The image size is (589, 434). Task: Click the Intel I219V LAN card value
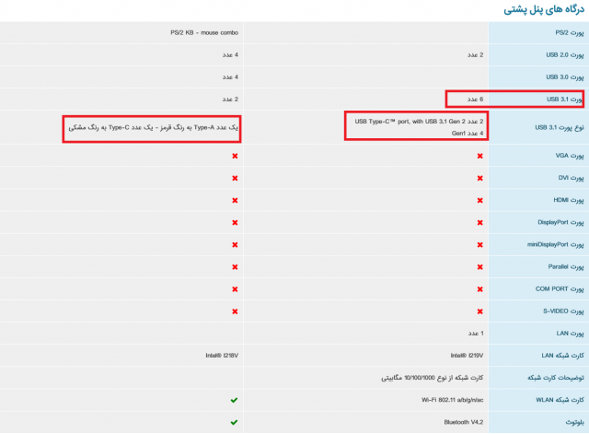[x=468, y=355]
